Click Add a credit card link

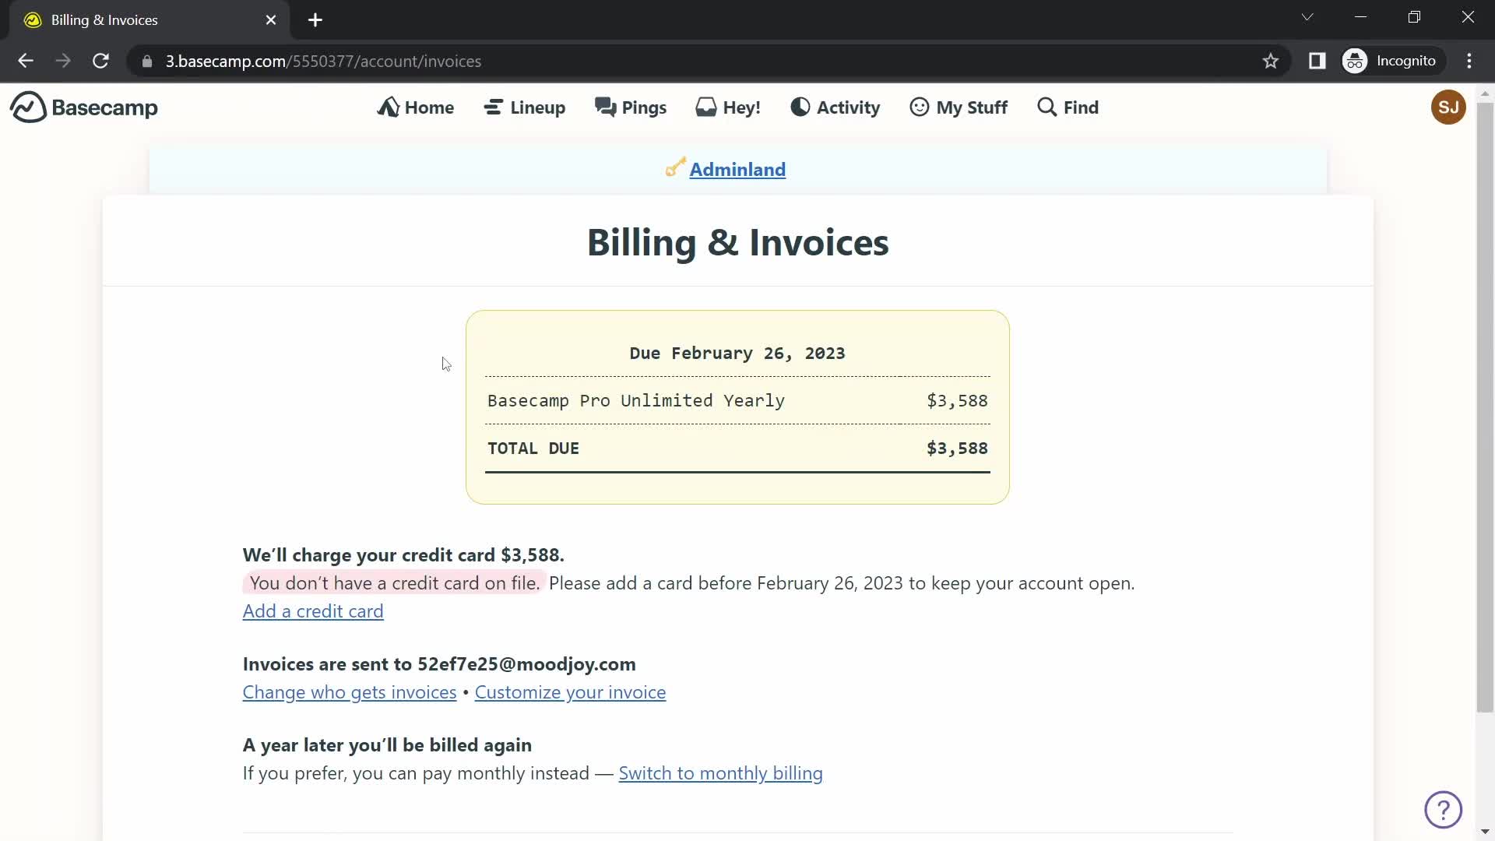click(x=312, y=611)
